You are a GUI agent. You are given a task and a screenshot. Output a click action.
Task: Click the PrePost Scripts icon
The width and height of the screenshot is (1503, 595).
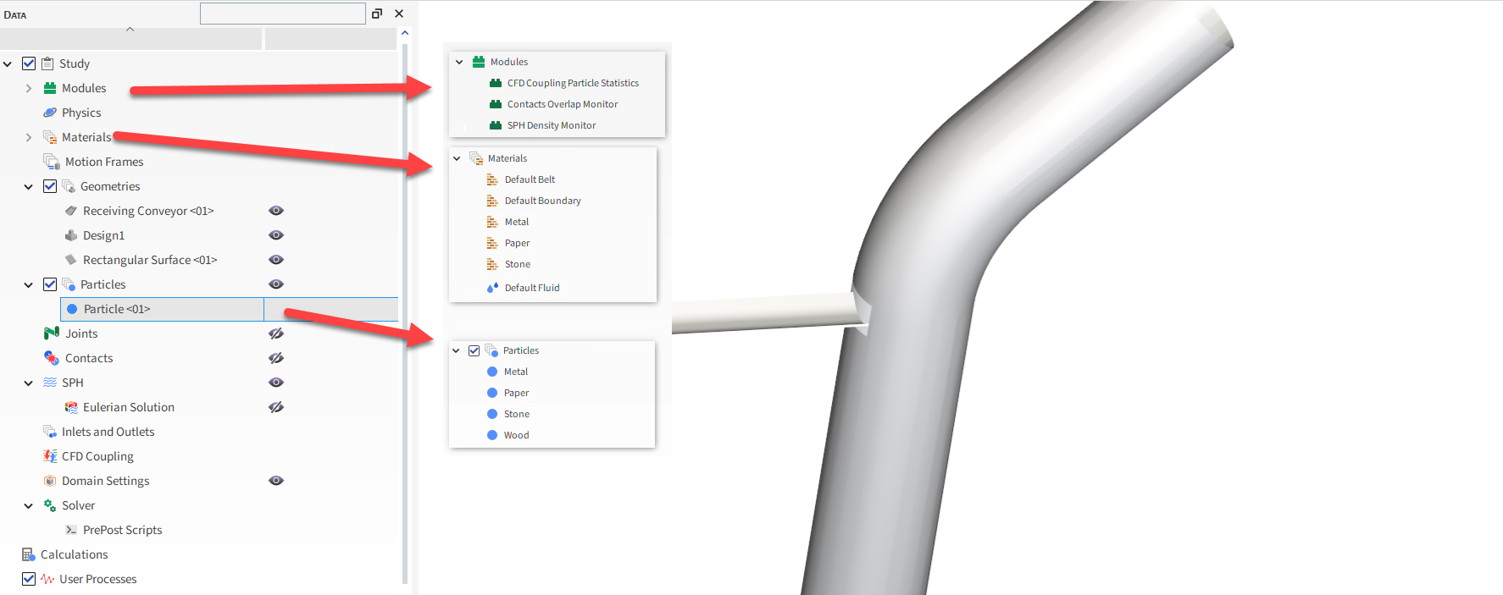coord(71,530)
